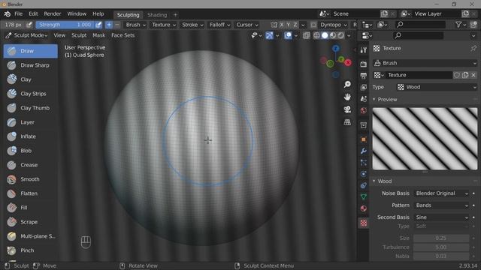Open the Face Sets menu
The height and width of the screenshot is (270, 481).
click(x=123, y=35)
